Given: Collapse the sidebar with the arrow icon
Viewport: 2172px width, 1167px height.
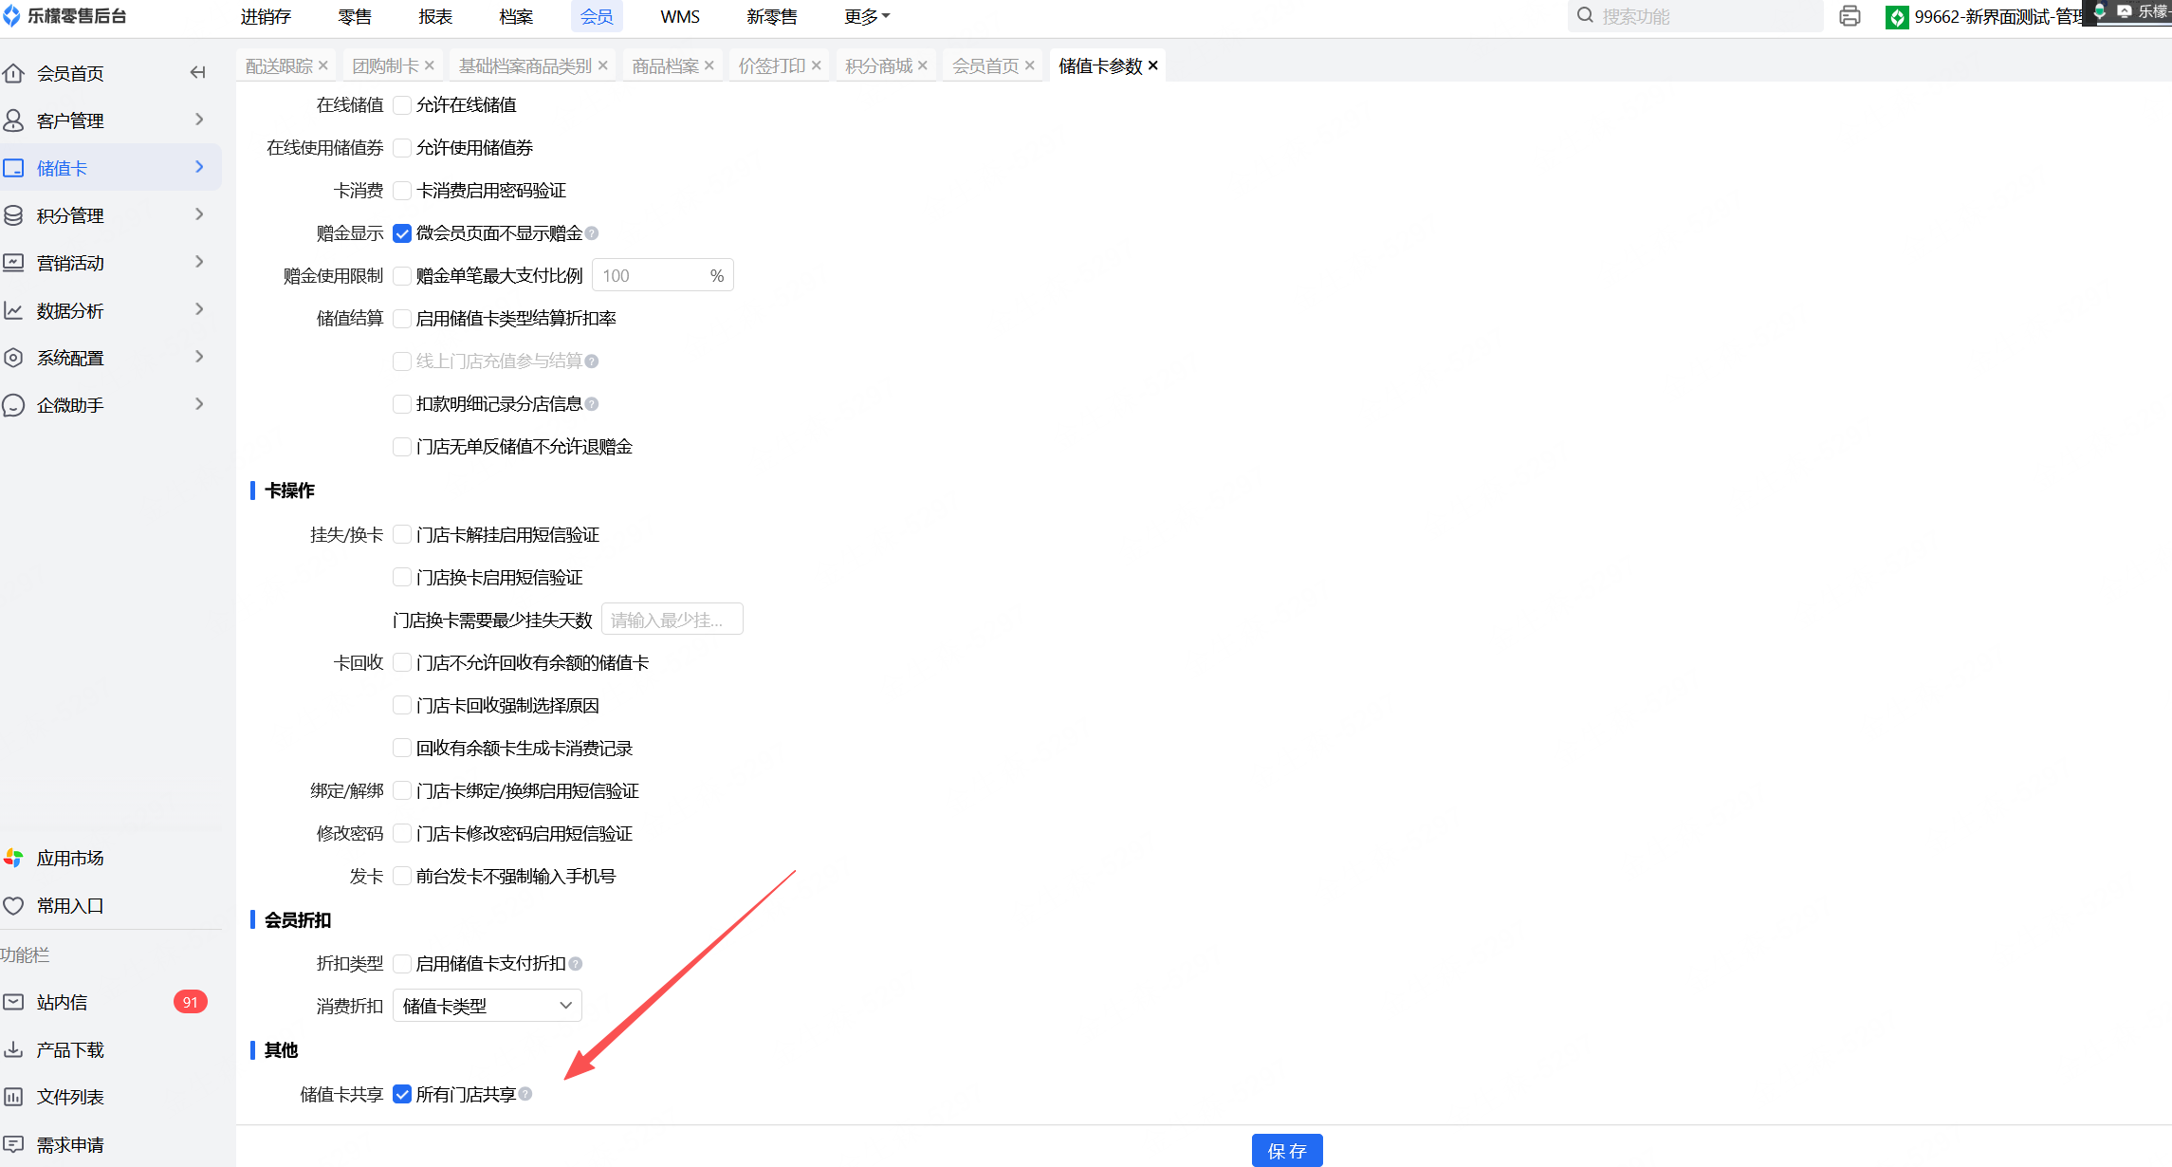Looking at the screenshot, I should [197, 72].
